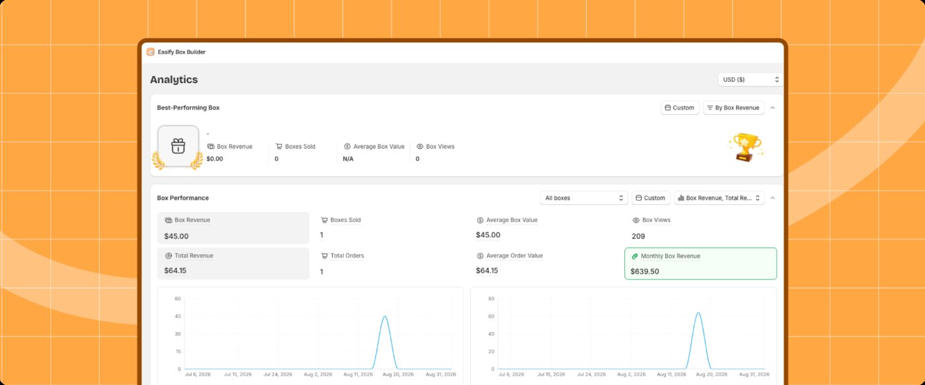925x385 pixels.
Task: Click the Boxes Sold cart icon in Box Performance
Action: (x=324, y=220)
